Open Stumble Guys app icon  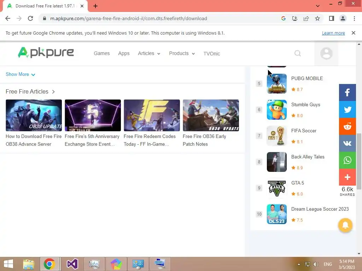click(276, 110)
